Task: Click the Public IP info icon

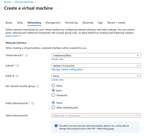Action: tap(17, 76)
